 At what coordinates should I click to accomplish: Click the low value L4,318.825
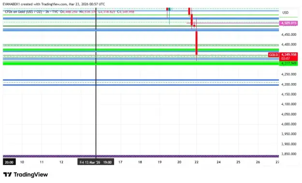click(107, 12)
